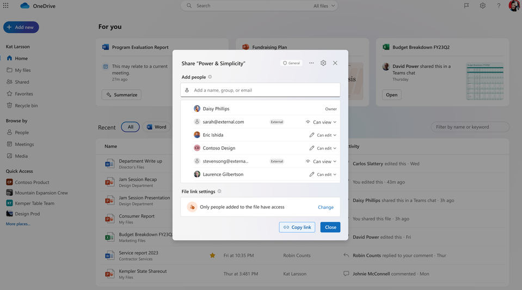The width and height of the screenshot is (522, 290).
Task: Click the Name column header
Action: 110,146
